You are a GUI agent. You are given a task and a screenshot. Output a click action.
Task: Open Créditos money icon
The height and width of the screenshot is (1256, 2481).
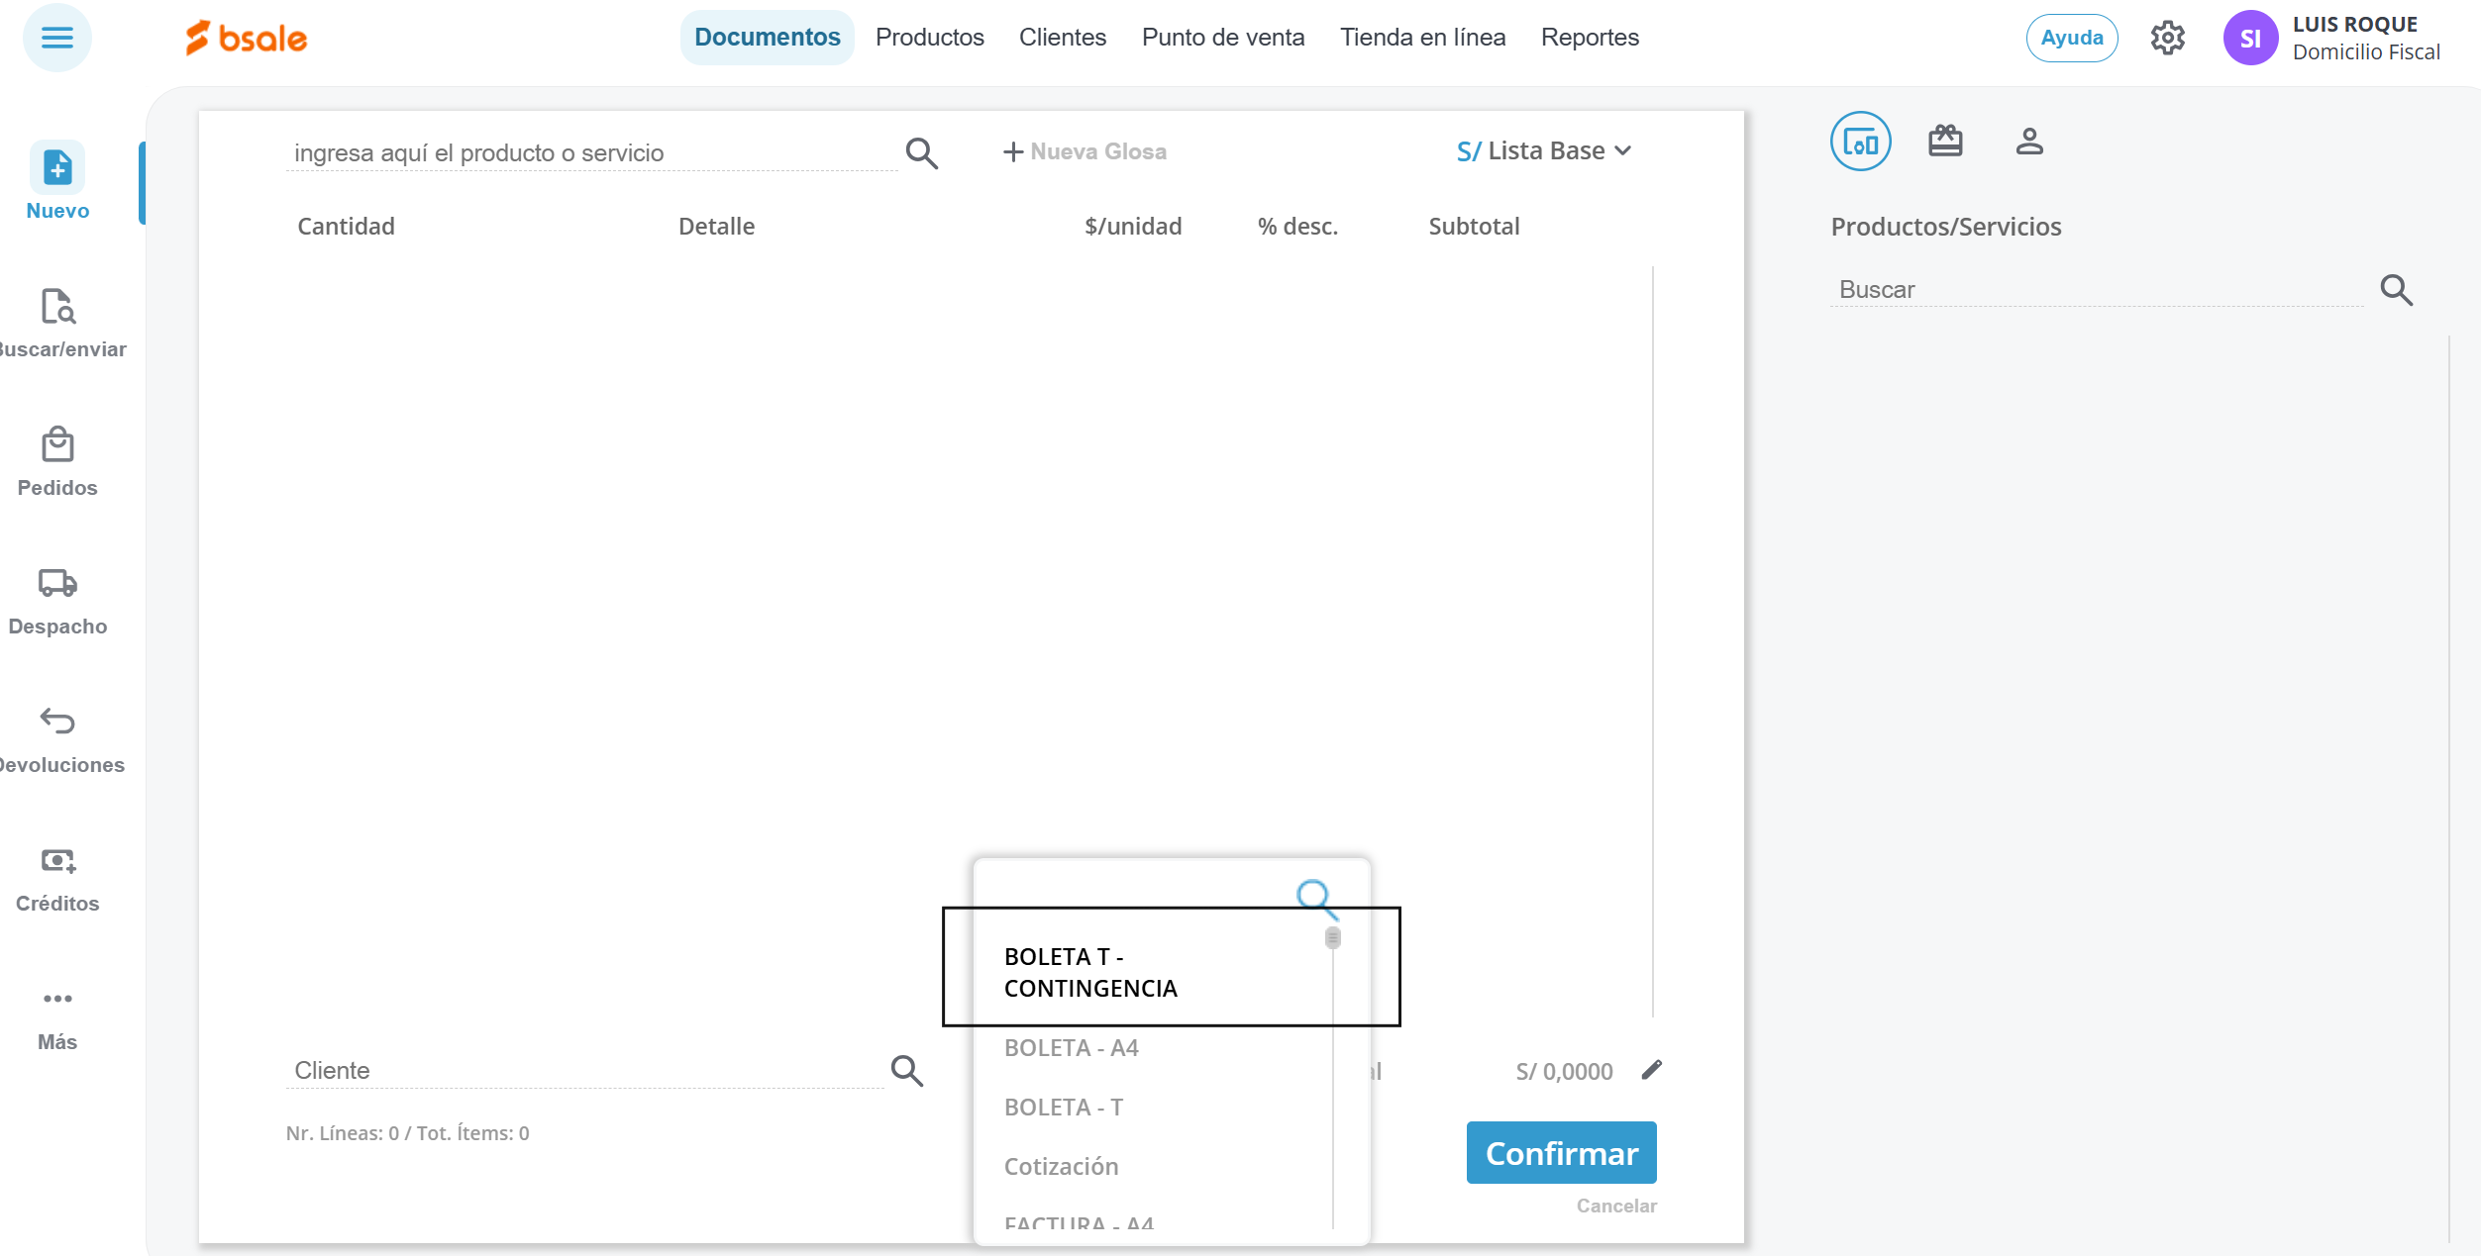pos(57,860)
